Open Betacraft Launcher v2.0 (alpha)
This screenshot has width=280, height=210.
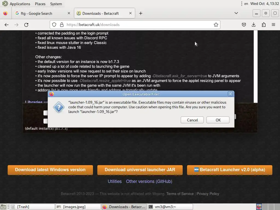tap(230, 170)
